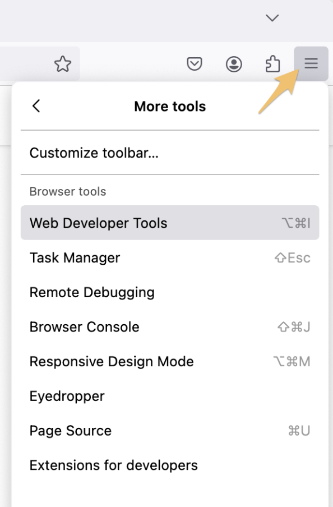The image size is (333, 507).
Task: Open Web Developer Tools
Action: point(170,223)
